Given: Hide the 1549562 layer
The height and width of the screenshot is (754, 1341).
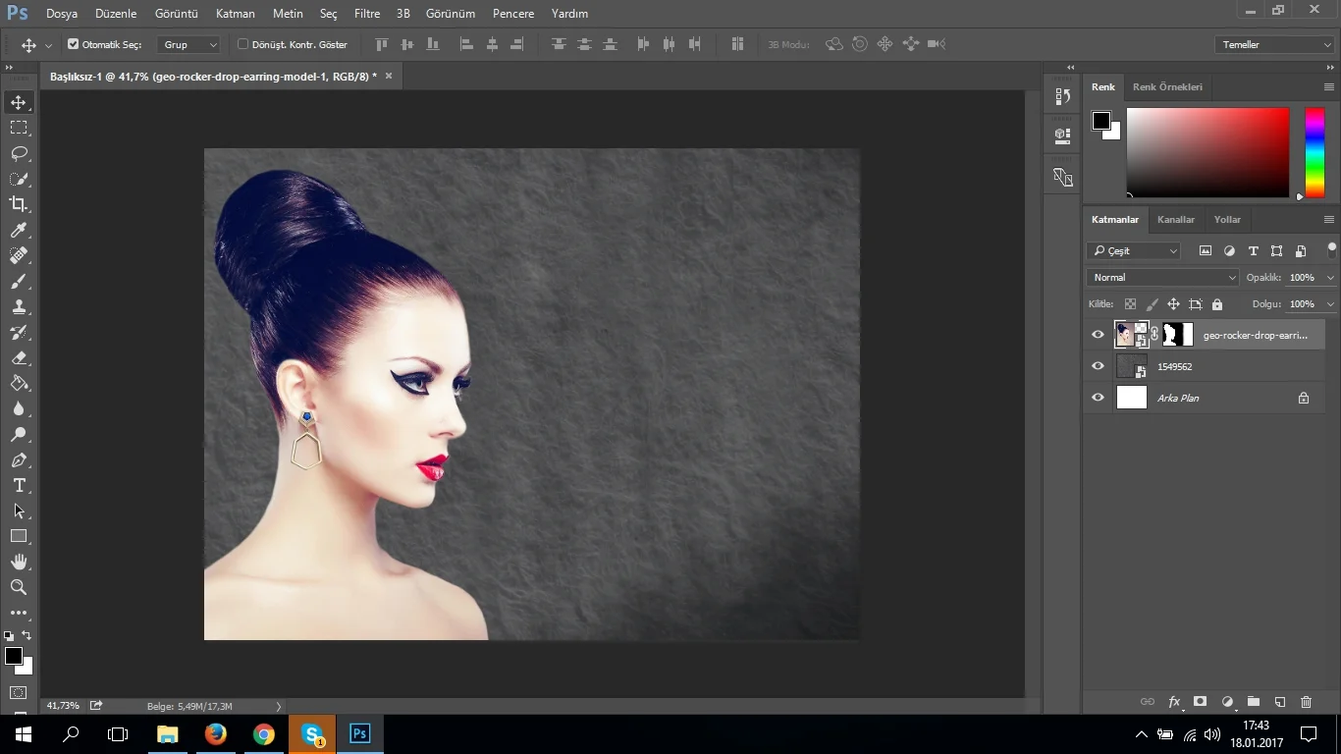Looking at the screenshot, I should coord(1098,366).
